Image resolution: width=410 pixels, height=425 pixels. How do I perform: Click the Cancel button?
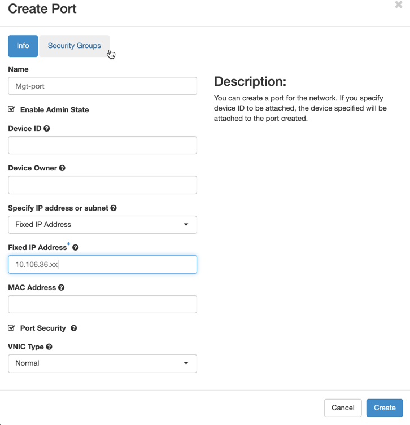pos(343,408)
